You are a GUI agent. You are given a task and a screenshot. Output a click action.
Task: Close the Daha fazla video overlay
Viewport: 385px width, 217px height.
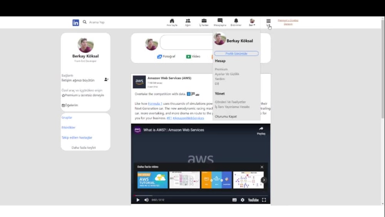262,167
